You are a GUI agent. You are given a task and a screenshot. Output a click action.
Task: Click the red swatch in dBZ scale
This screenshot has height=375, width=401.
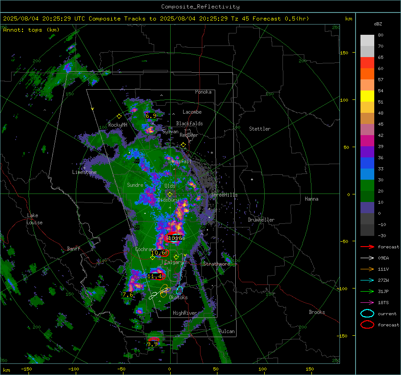(367, 62)
